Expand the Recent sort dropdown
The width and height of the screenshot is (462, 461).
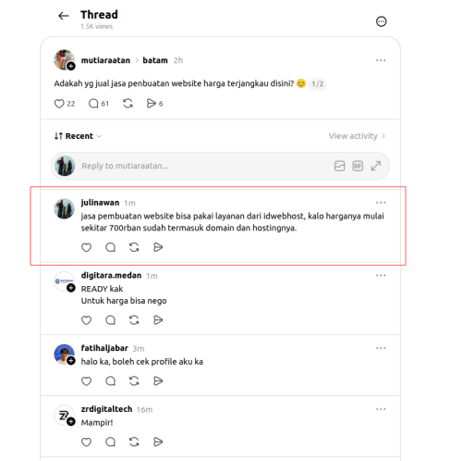(x=78, y=136)
